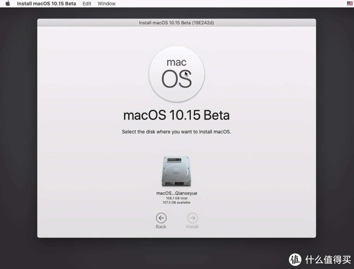Click the US flag input source icon
The image size is (354, 269).
pyautogui.click(x=350, y=3)
